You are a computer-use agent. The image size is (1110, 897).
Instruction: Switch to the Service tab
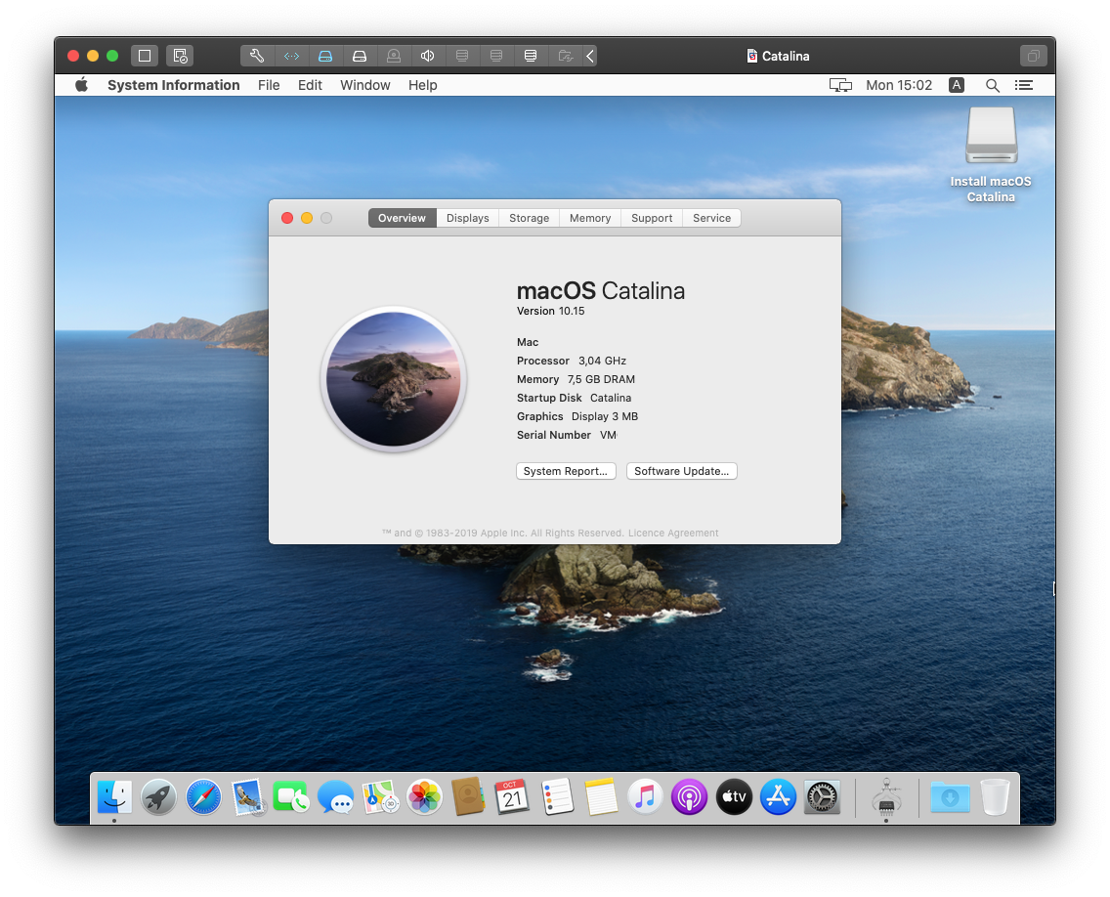pos(712,218)
